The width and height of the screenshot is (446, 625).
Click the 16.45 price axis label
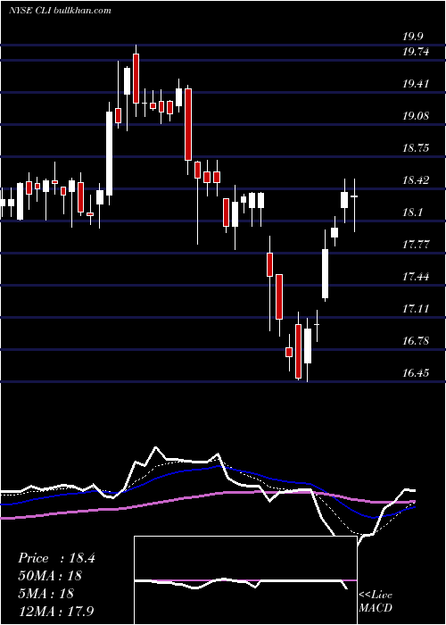click(x=416, y=373)
